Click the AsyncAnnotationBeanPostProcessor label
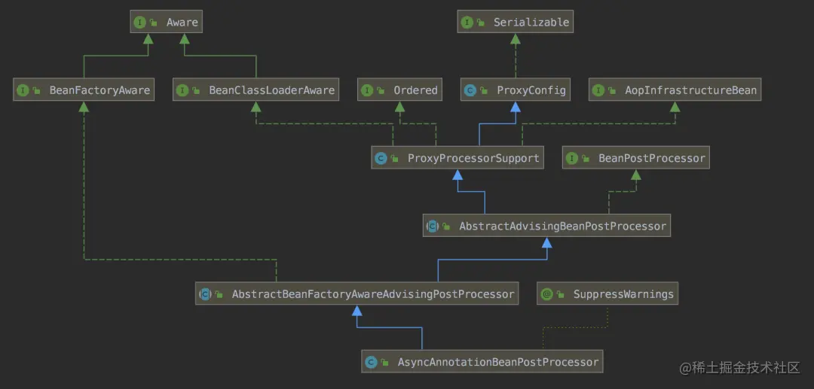Image resolution: width=814 pixels, height=389 pixels. point(498,362)
